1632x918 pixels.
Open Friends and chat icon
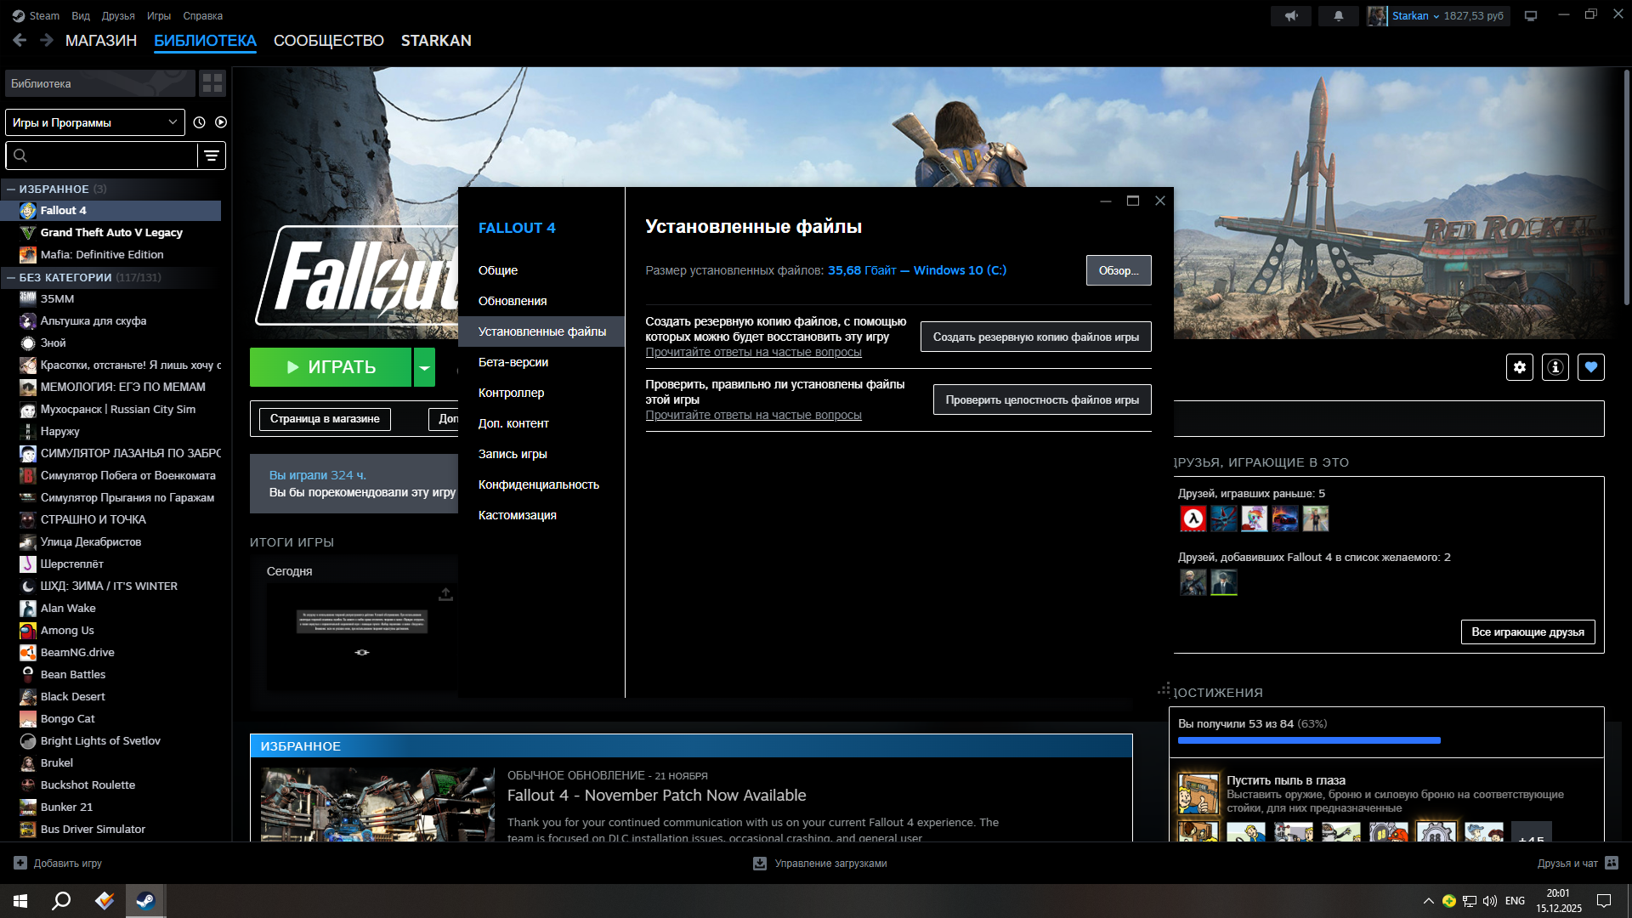pos(1612,864)
